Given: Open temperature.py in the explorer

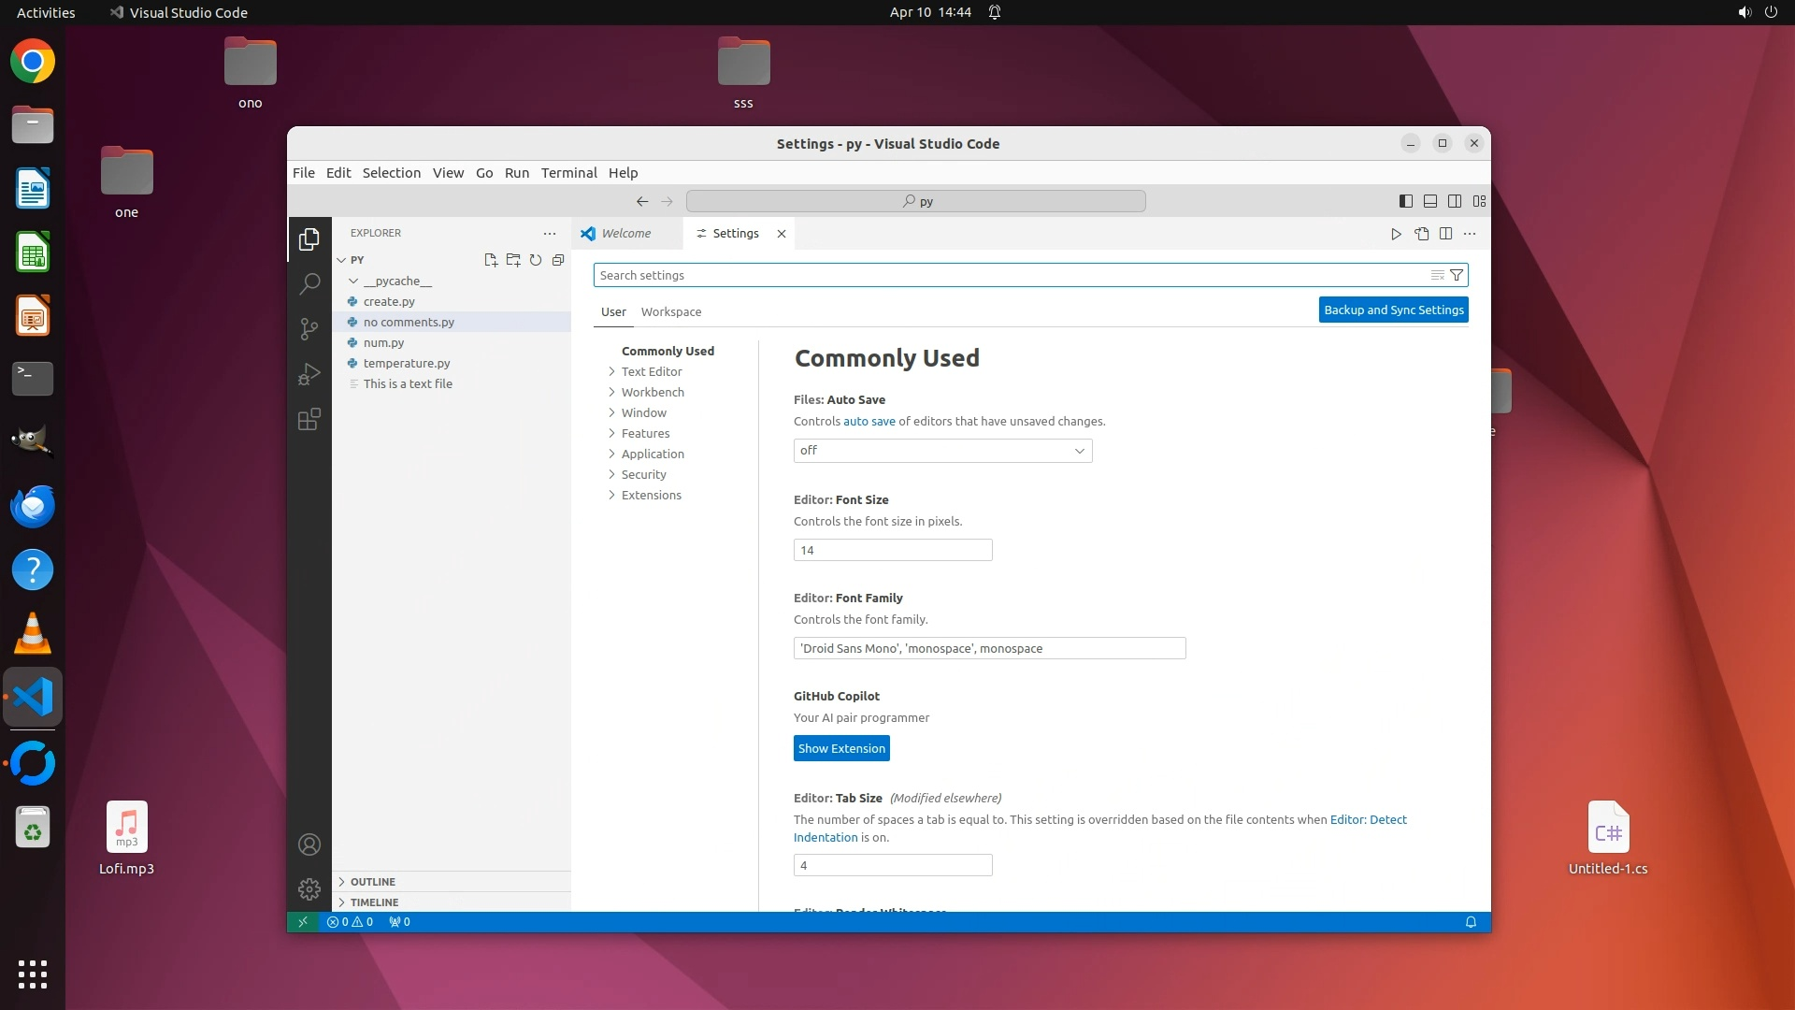Looking at the screenshot, I should pos(407,363).
